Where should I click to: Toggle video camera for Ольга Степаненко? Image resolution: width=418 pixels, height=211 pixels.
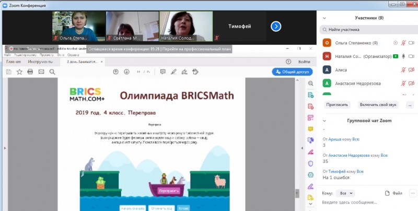pyautogui.click(x=411, y=43)
